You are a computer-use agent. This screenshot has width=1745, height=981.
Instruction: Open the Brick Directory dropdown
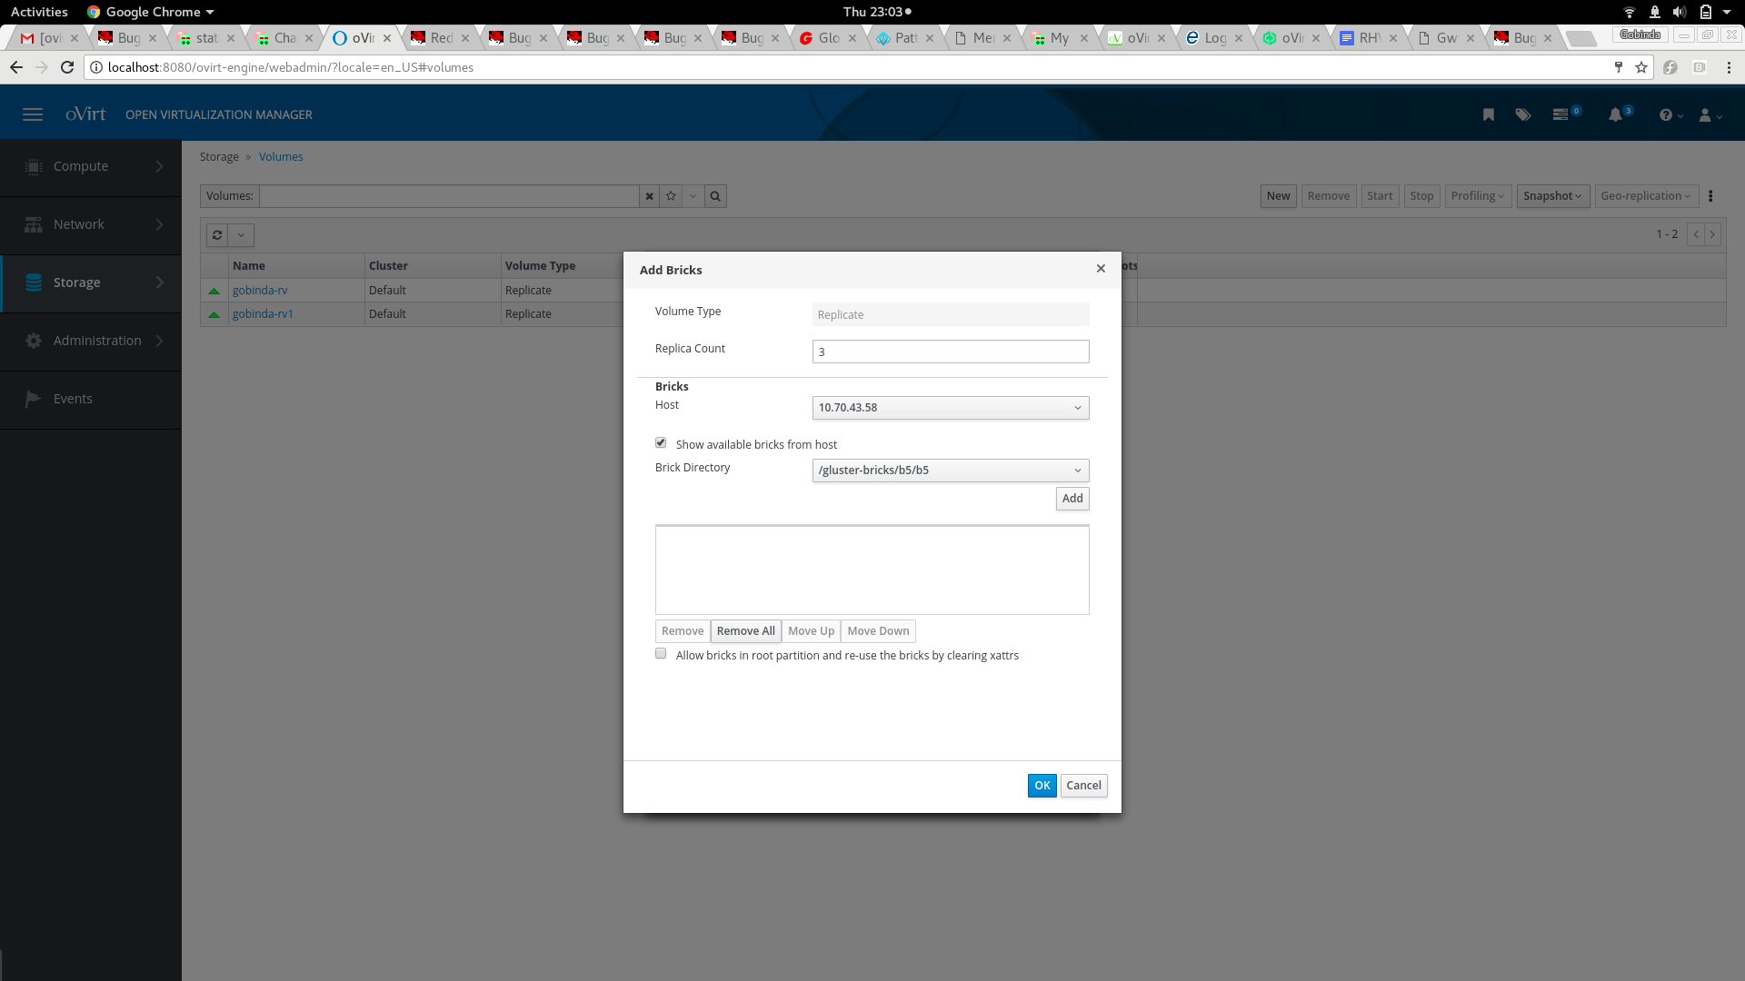[950, 471]
